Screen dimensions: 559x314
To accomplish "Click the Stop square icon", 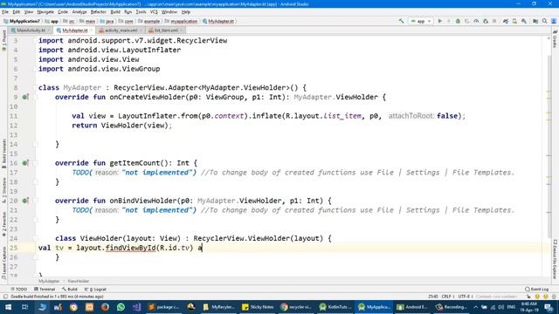I will 494,21.
